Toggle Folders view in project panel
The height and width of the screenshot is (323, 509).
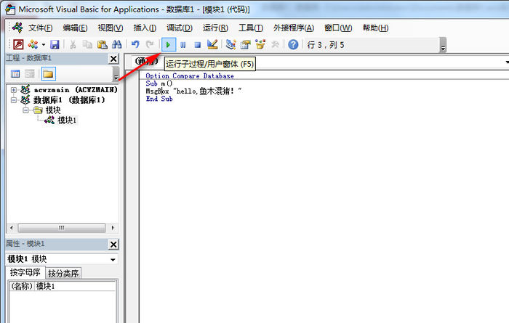pyautogui.click(x=48, y=73)
